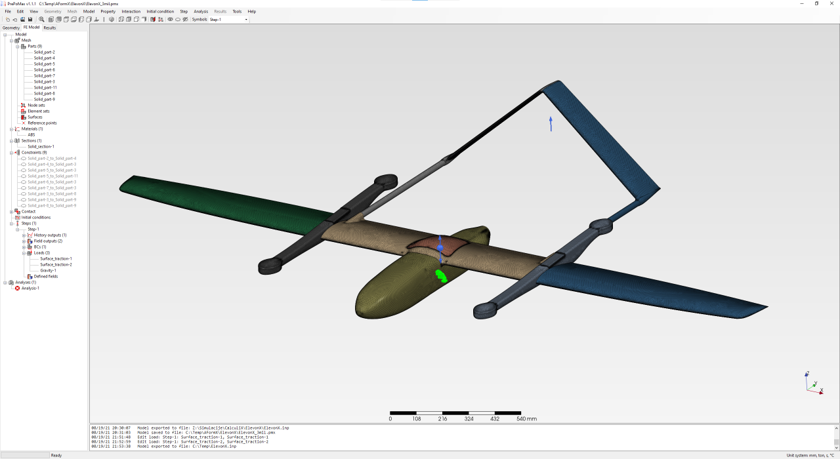Image resolution: width=840 pixels, height=459 pixels.
Task: Click the first eye icon to show all parts
Action: coord(170,20)
